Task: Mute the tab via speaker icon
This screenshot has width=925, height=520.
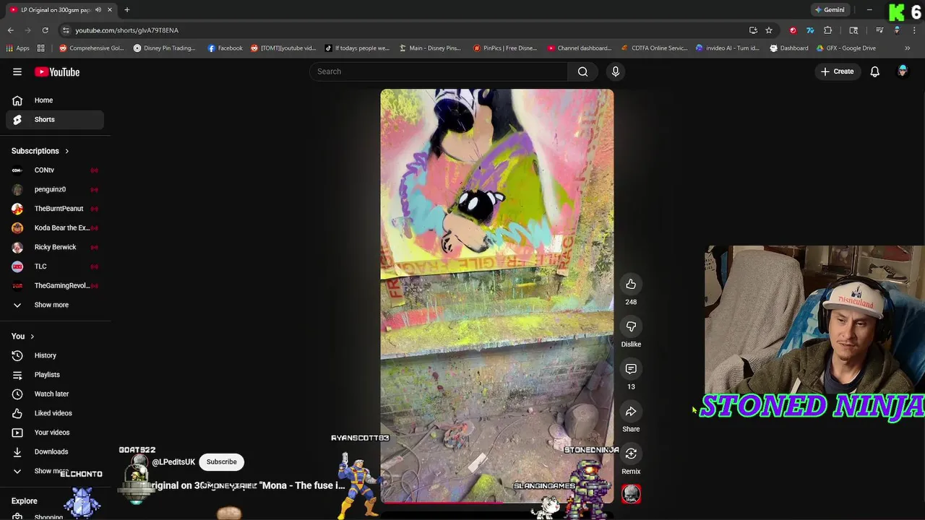Action: [x=98, y=10]
